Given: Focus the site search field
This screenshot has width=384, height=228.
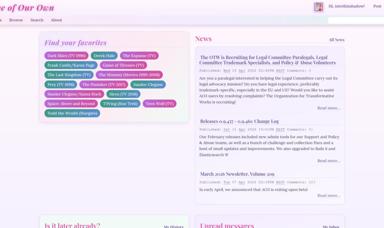Looking at the screenshot, I should (x=356, y=20).
